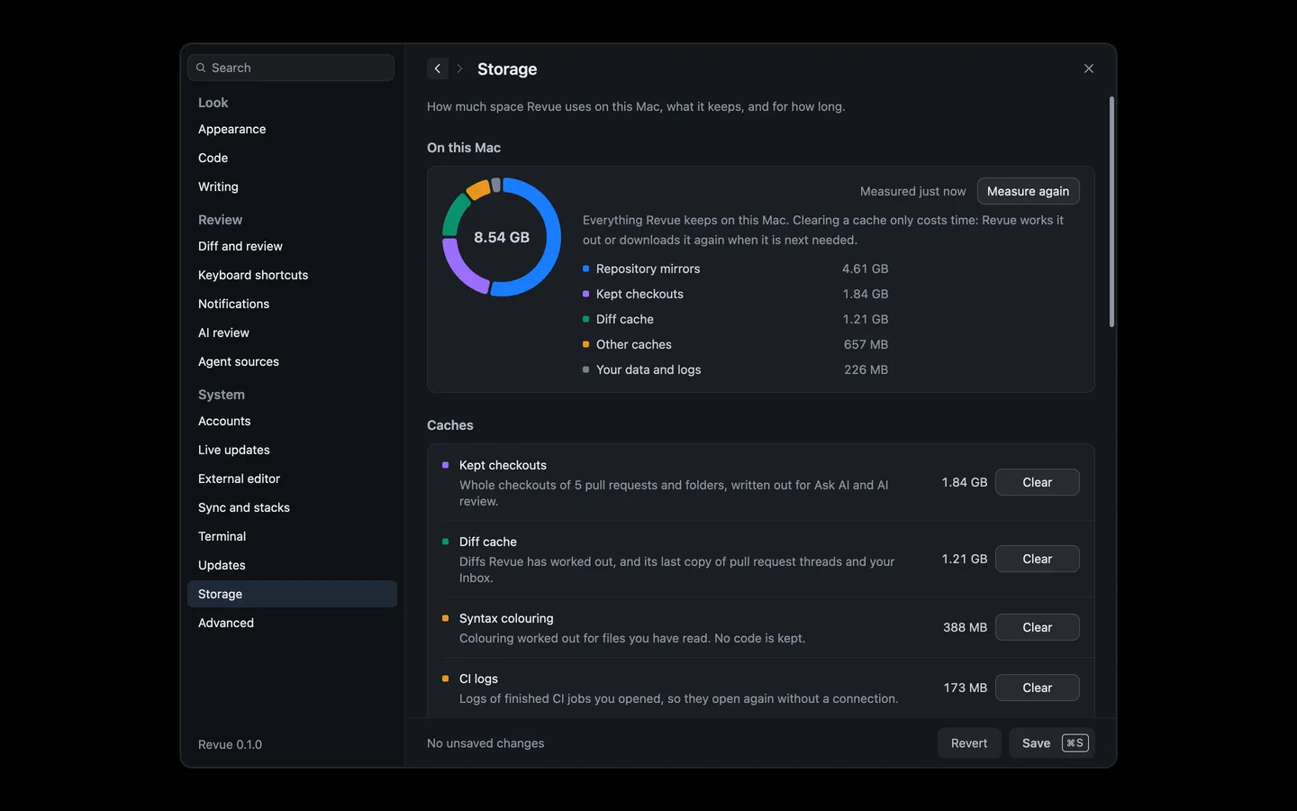Open Notifications settings
Screen dimensions: 1297x811
[x=292, y=304]
